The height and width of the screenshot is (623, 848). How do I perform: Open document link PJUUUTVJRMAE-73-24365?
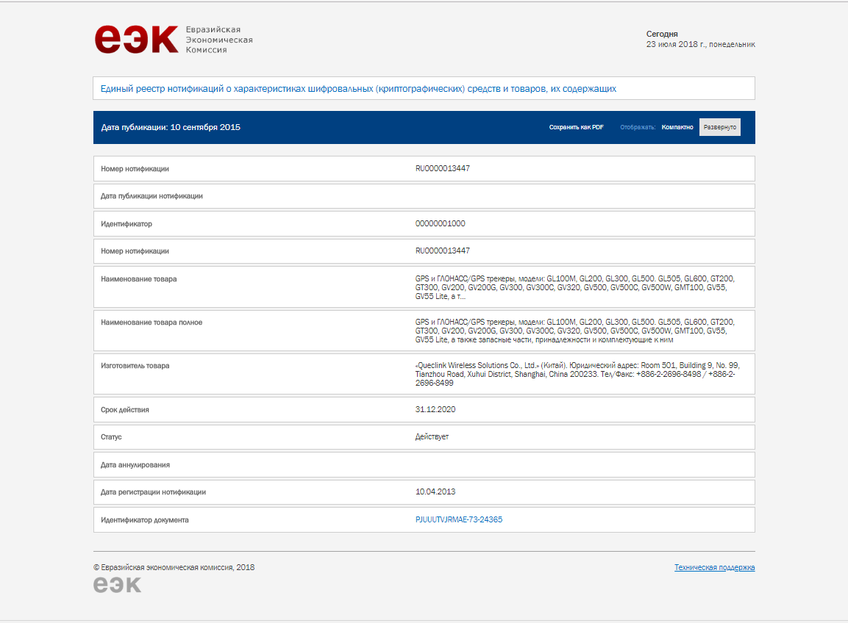coord(459,519)
